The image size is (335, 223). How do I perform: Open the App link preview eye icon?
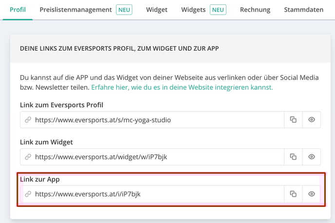[x=312, y=194]
